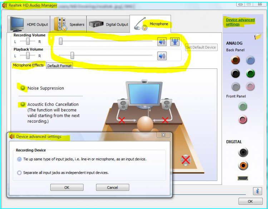Click the black digital coaxial jack
Screen dimensions: 268x209
(243, 152)
